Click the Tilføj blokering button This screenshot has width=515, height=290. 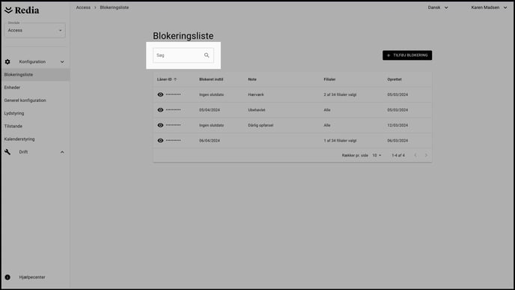click(x=407, y=55)
